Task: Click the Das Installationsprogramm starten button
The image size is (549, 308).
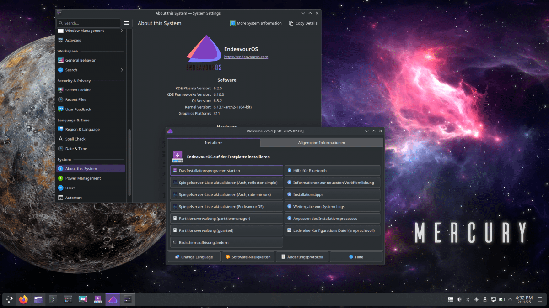Action: coord(226,170)
